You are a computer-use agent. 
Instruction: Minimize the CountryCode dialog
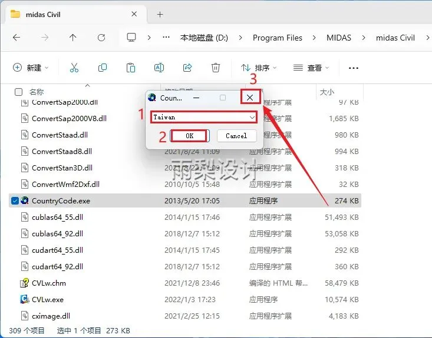pos(196,98)
